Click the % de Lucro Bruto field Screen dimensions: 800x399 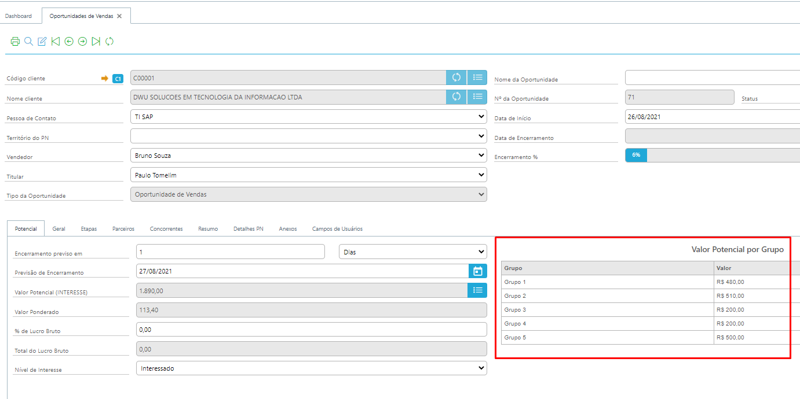pyautogui.click(x=312, y=329)
